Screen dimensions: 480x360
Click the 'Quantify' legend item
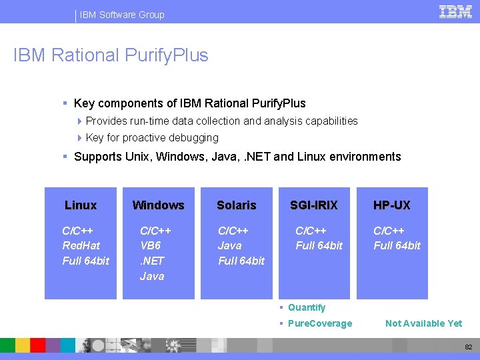pos(307,307)
